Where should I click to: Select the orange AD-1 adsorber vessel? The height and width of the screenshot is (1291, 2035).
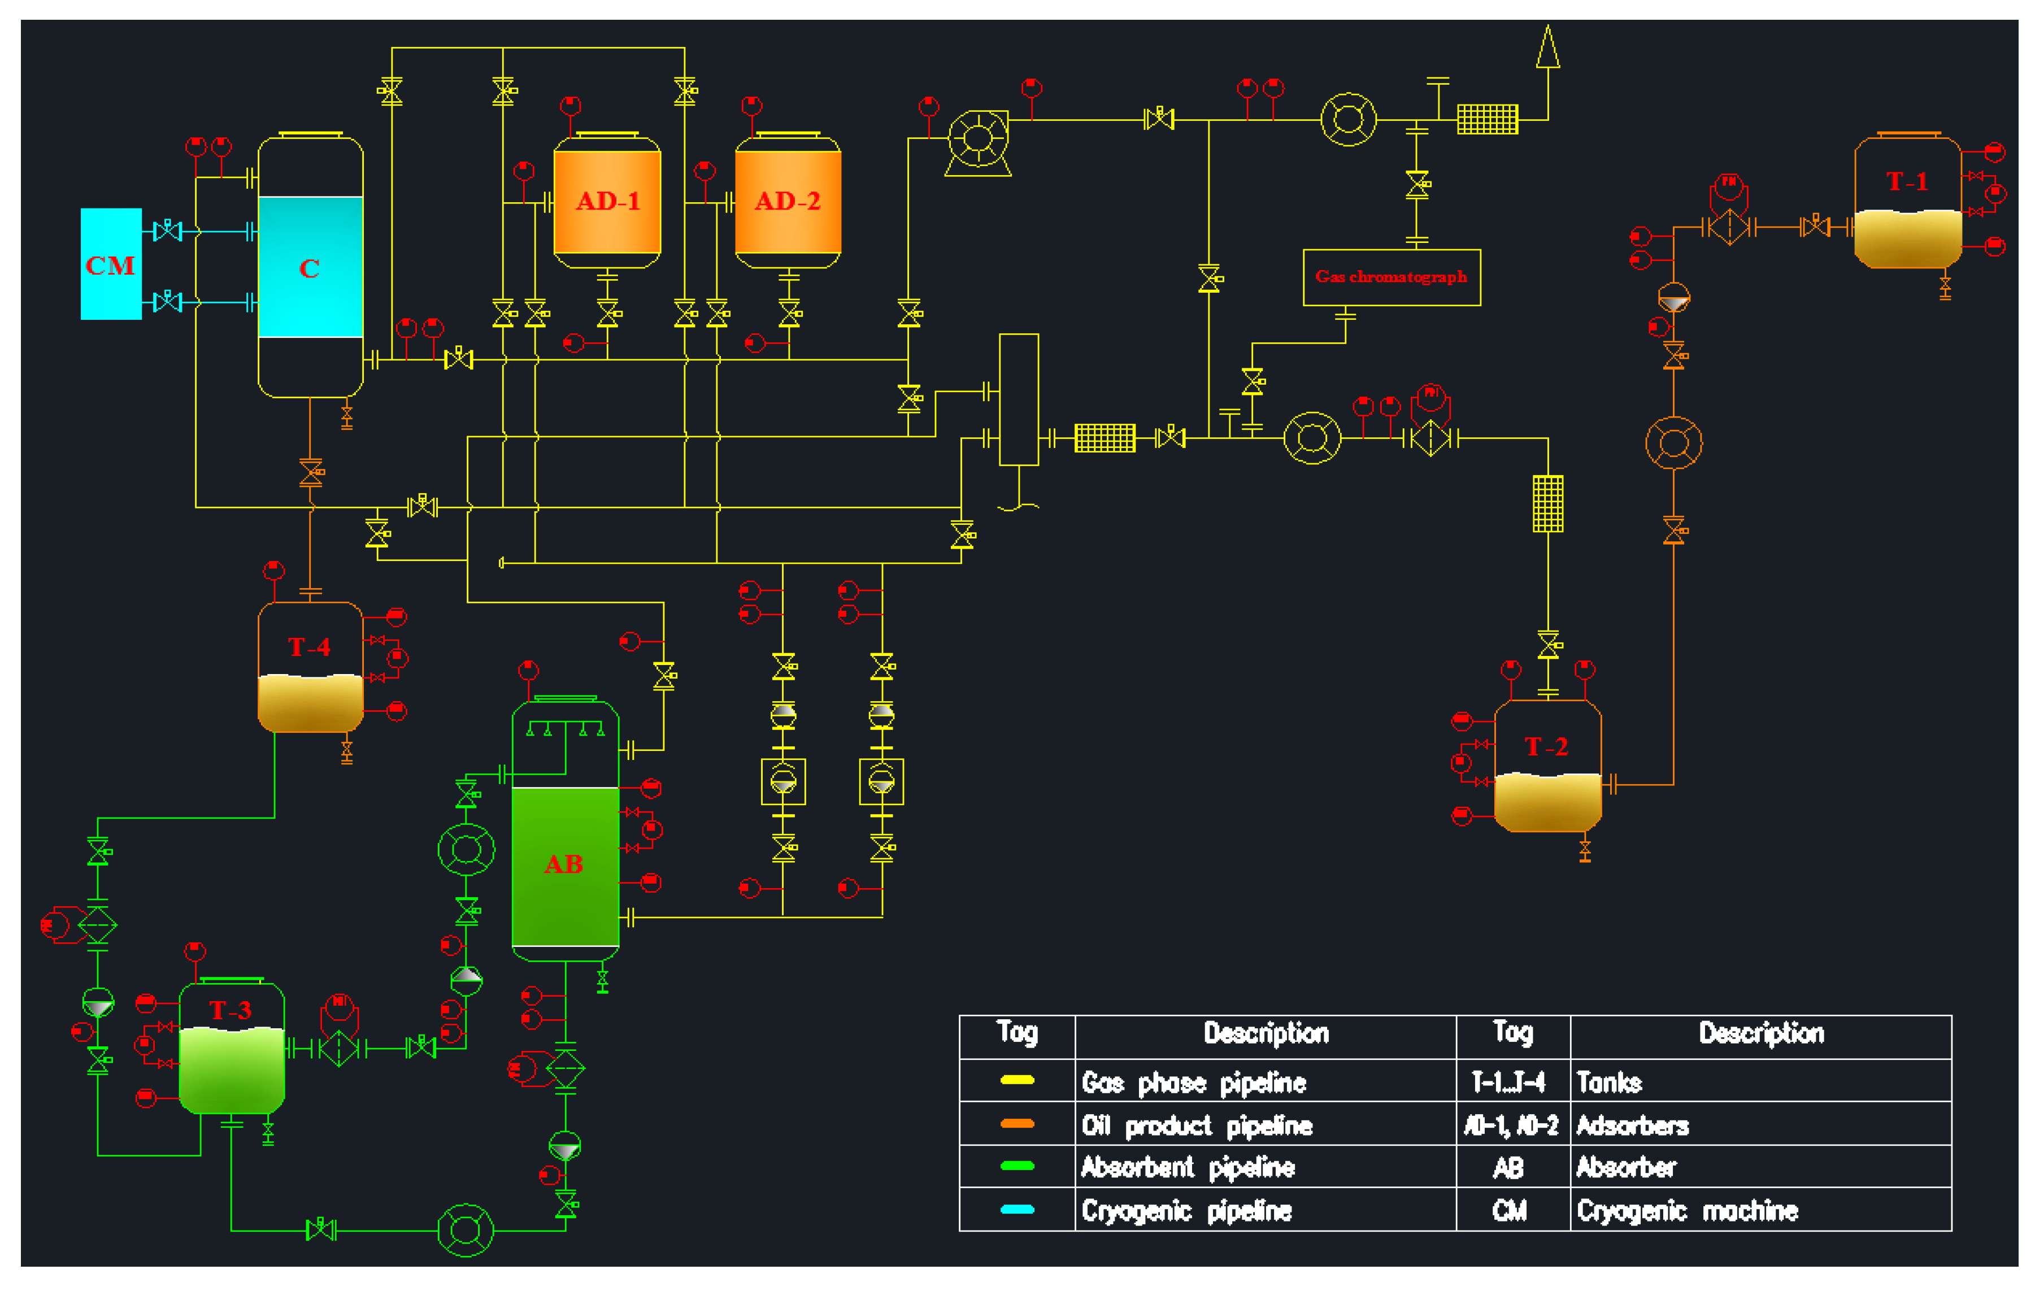[607, 202]
